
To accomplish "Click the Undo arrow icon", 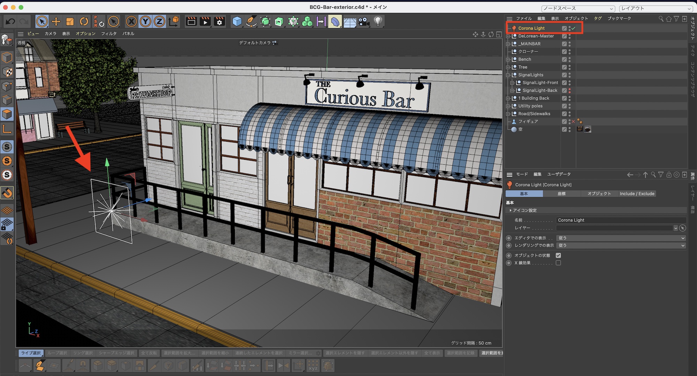I will click(x=10, y=22).
